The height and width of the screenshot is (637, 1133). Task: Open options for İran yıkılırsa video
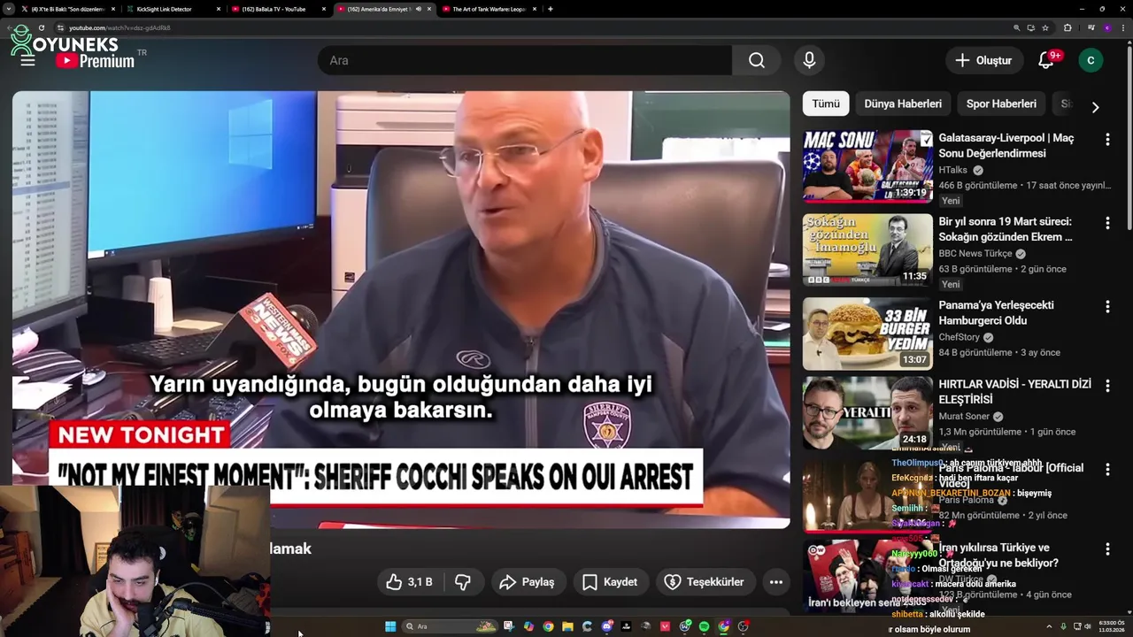coord(1107,549)
